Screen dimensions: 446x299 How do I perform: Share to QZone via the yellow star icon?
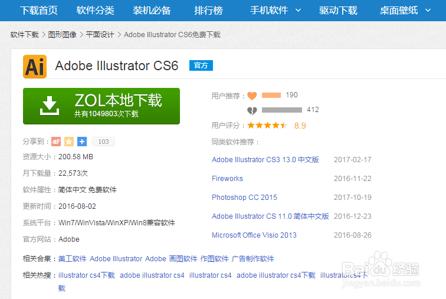tap(69, 142)
